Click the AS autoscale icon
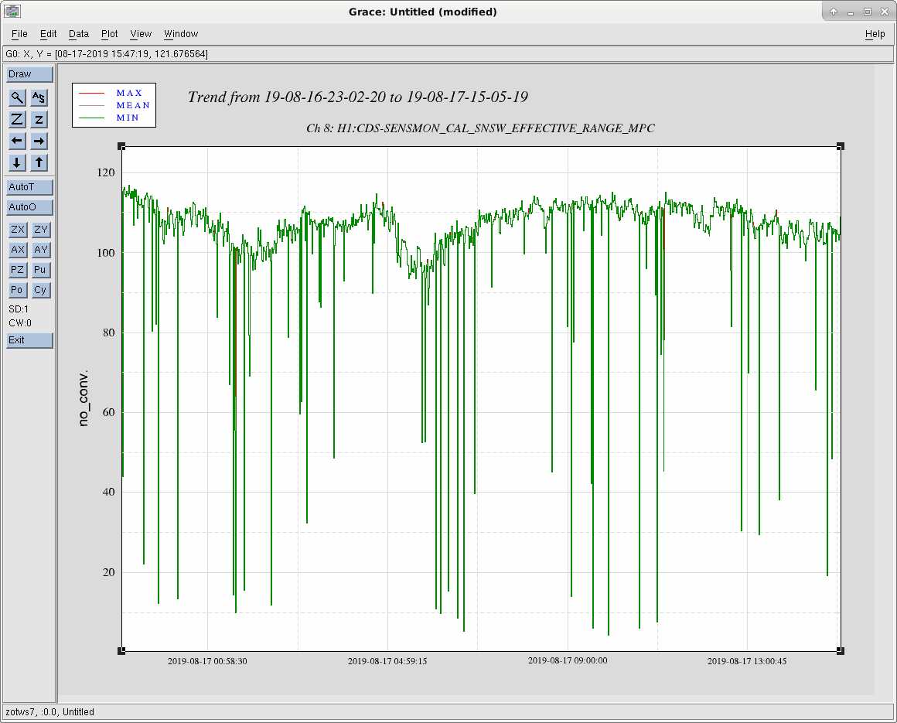This screenshot has width=897, height=723. [39, 97]
